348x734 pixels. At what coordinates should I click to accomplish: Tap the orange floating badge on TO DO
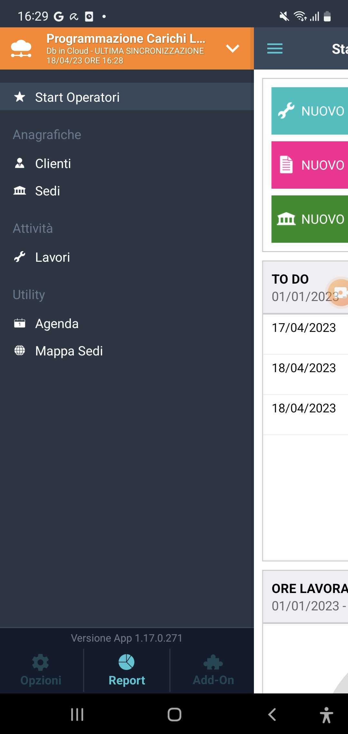click(340, 293)
